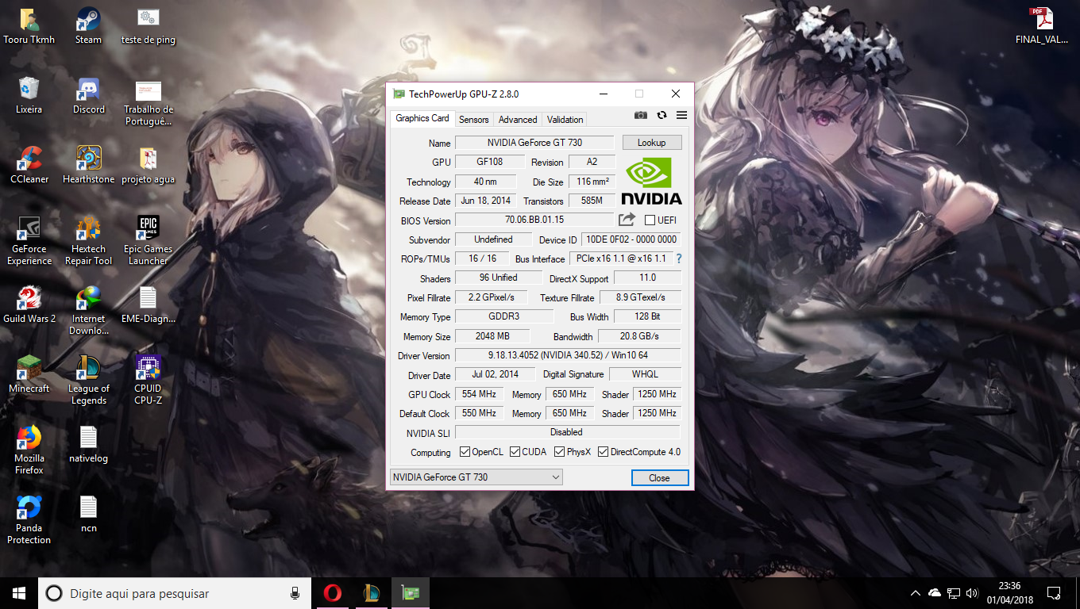Click the GPU Clock 554 MHz value
This screenshot has width=1080, height=609.
pos(479,394)
